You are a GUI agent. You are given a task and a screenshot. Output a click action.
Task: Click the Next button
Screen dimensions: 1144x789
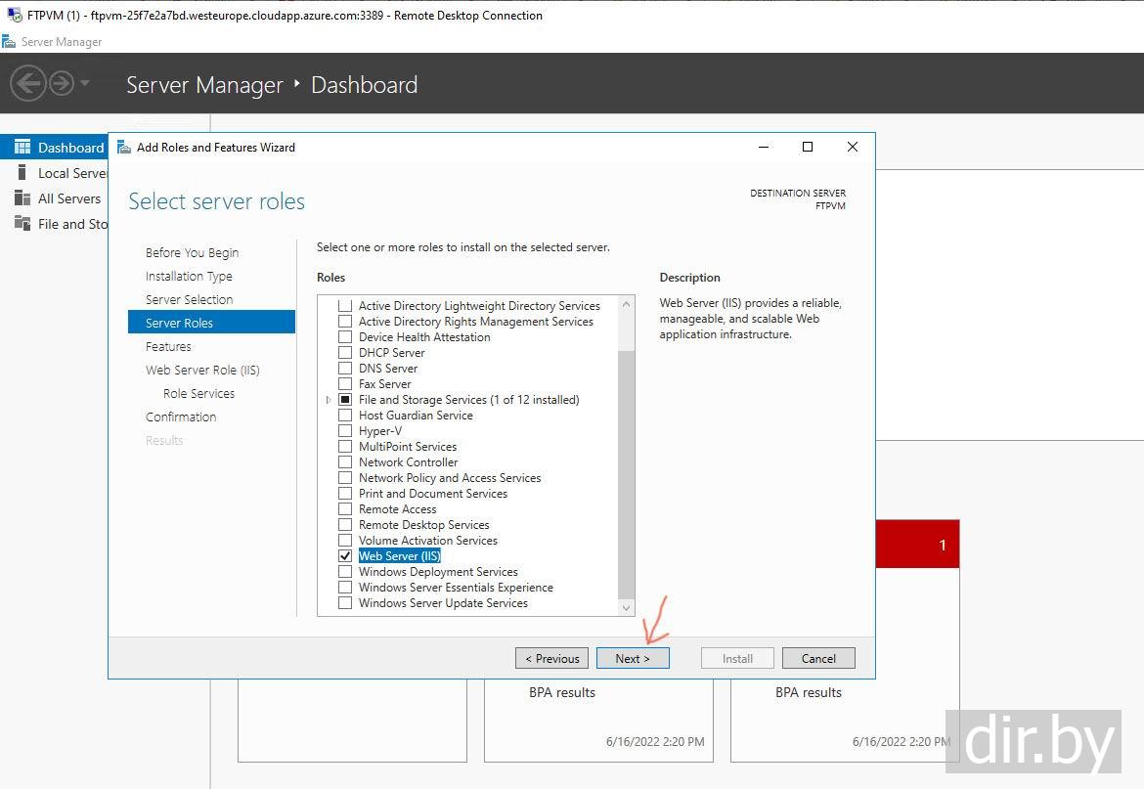pos(632,658)
